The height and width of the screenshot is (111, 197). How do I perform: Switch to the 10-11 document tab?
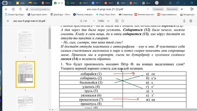(x=96, y=3)
